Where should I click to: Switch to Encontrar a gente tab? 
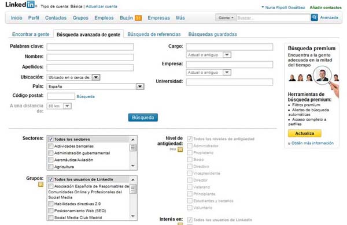click(31, 34)
